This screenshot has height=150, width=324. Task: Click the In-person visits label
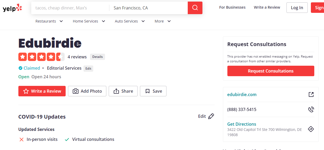coord(42,139)
